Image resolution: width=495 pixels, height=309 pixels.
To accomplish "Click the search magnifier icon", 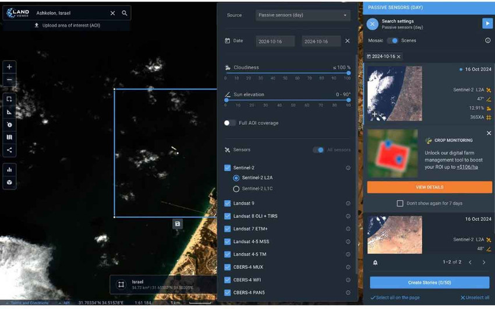I will point(125,13).
